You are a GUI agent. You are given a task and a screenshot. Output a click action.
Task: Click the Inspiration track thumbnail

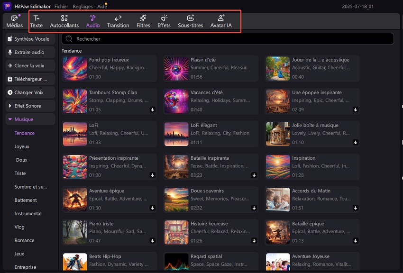(x=278, y=167)
